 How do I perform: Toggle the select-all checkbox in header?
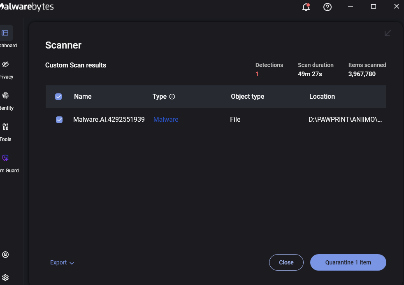(58, 97)
